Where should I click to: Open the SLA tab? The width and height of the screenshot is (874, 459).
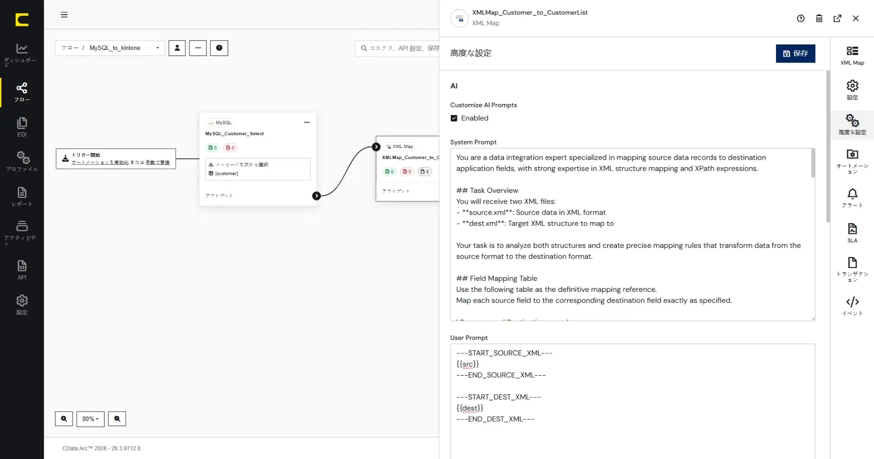[x=852, y=233]
